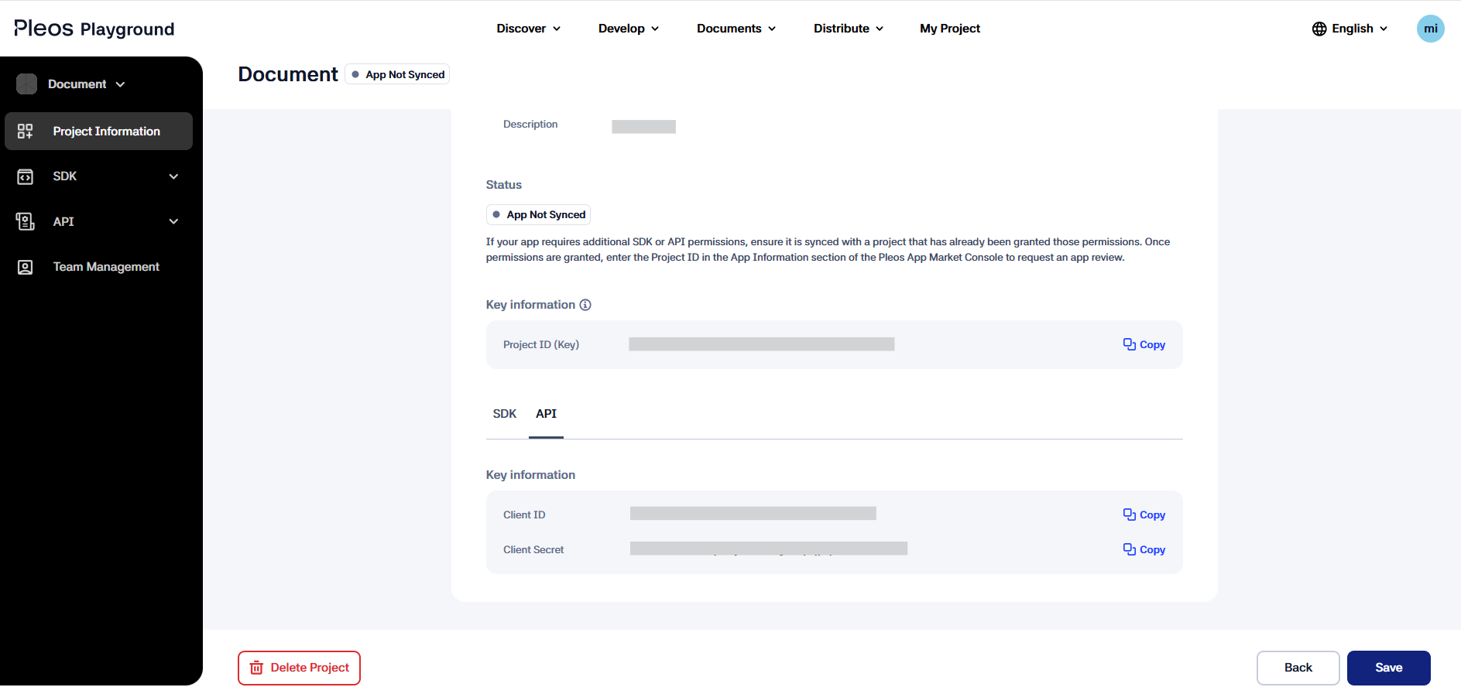
Task: Click the Team Management person icon
Action: (x=25, y=267)
